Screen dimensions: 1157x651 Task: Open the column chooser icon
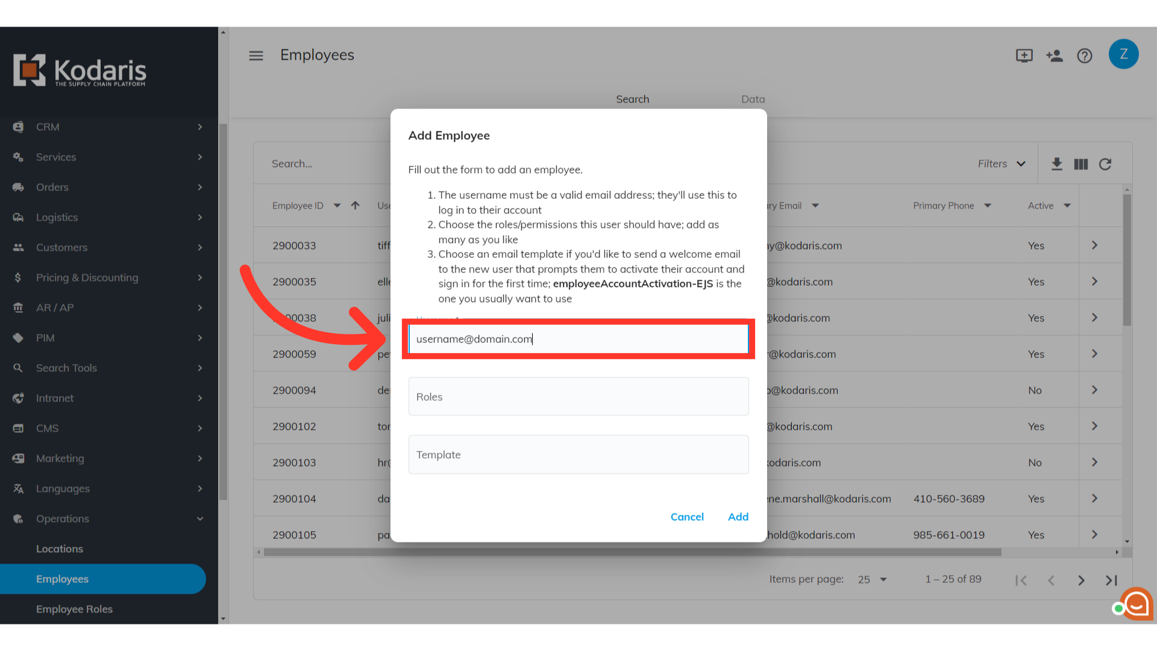[x=1080, y=164]
